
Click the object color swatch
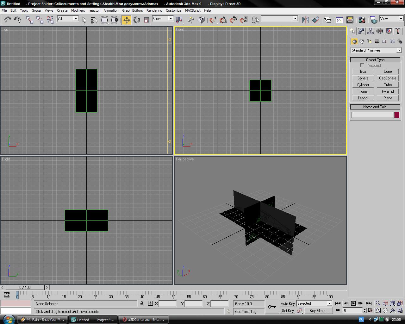[397, 115]
